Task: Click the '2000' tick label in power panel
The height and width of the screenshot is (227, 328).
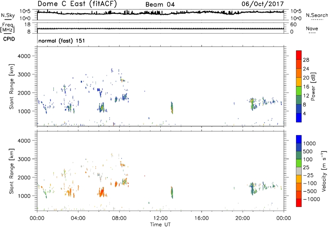Action: coord(24,93)
